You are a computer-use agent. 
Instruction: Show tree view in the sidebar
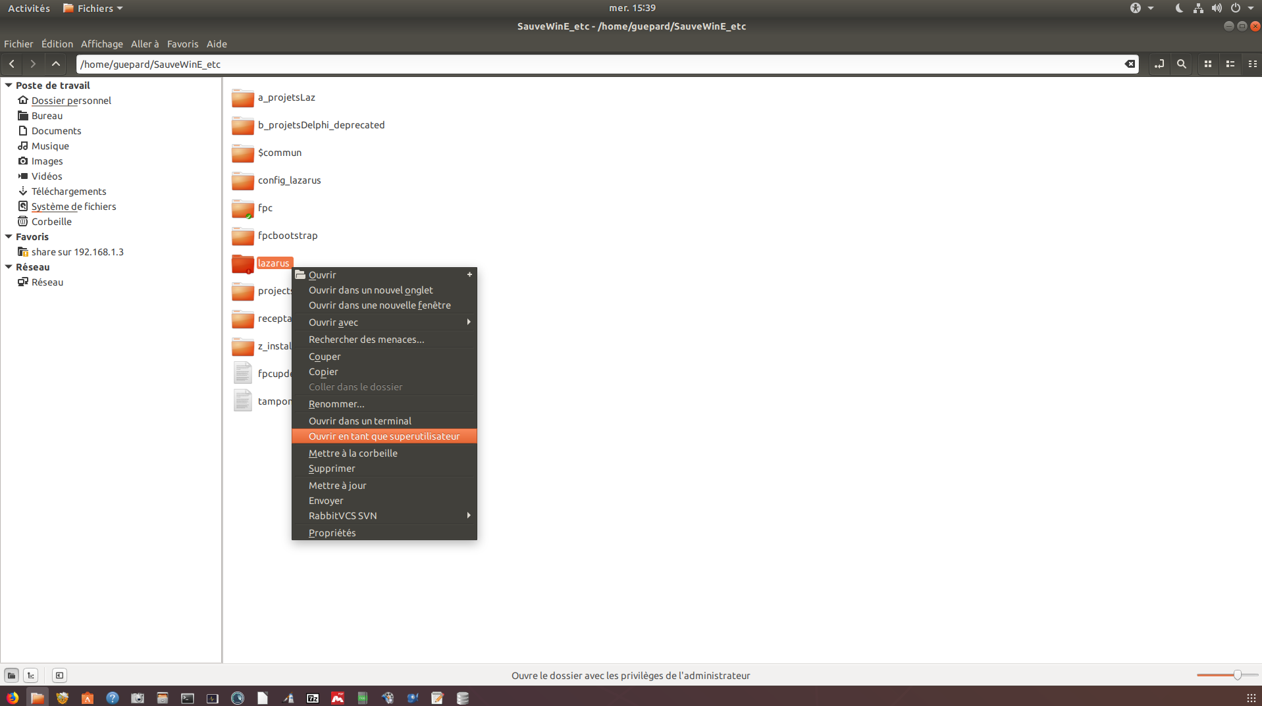[31, 675]
